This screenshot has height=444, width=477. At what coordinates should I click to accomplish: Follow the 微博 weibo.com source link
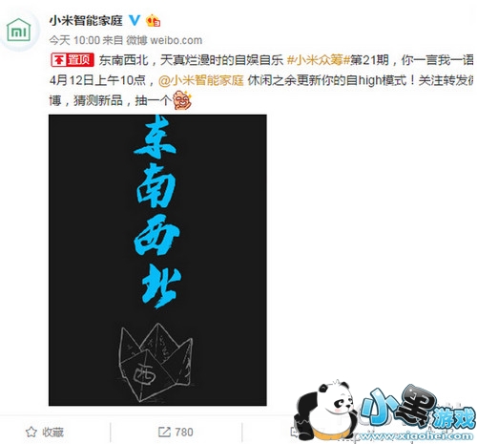coord(164,40)
